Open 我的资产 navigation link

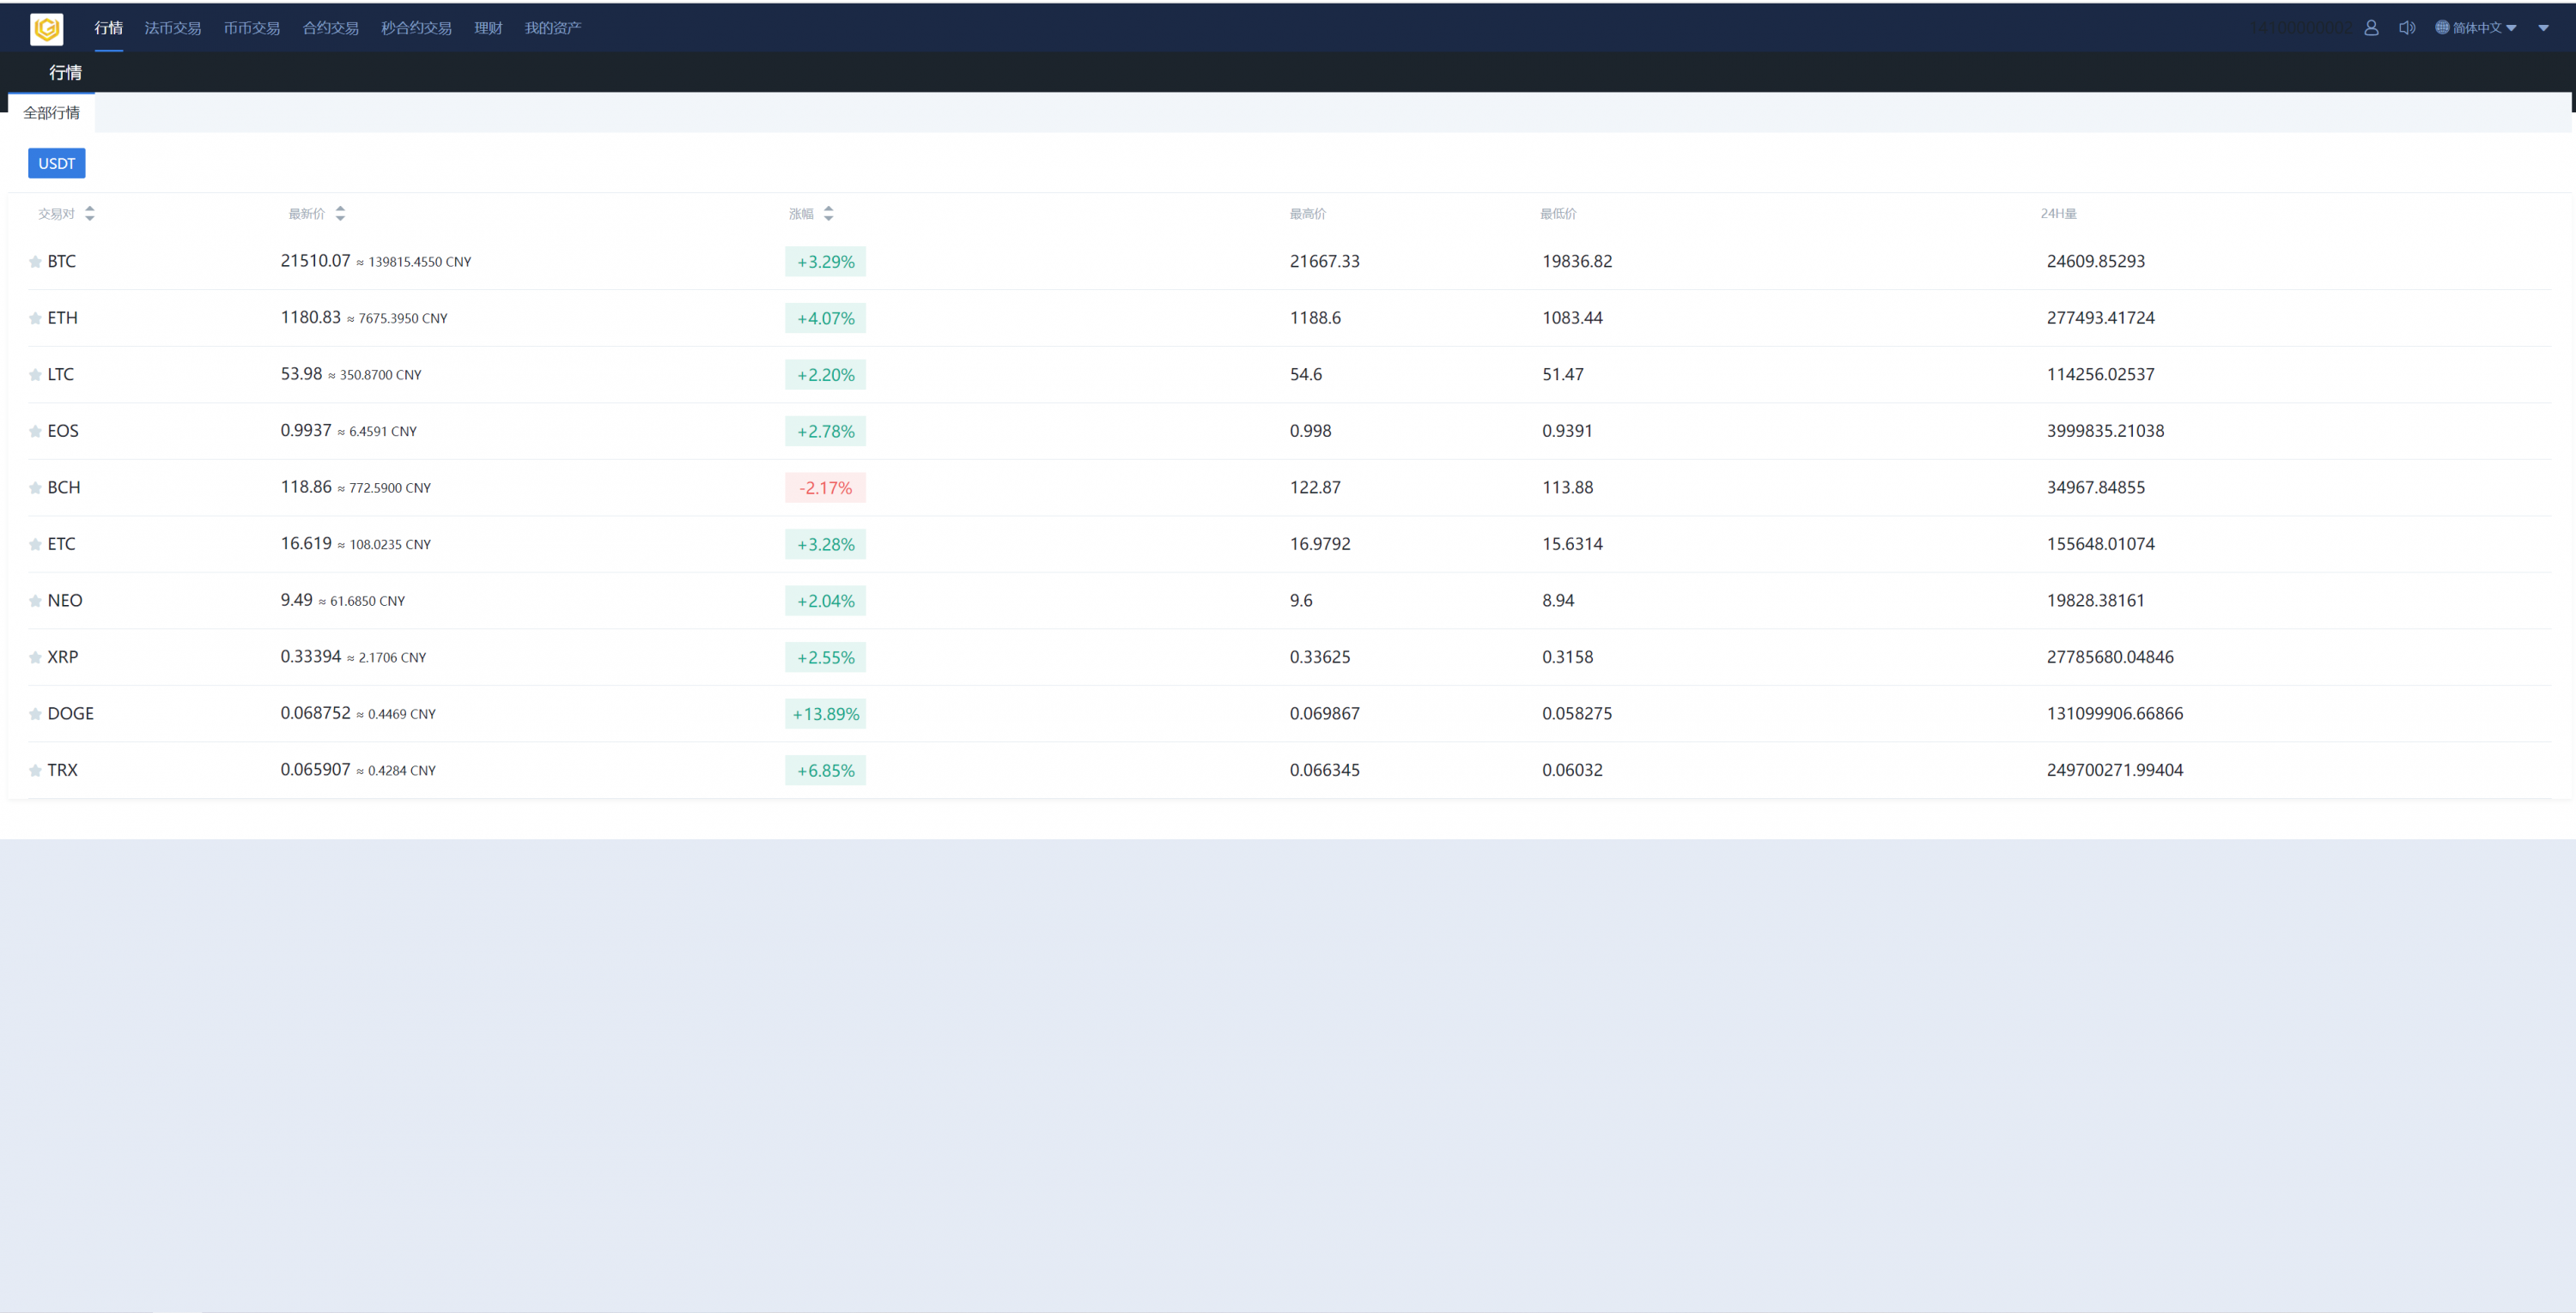pos(552,28)
